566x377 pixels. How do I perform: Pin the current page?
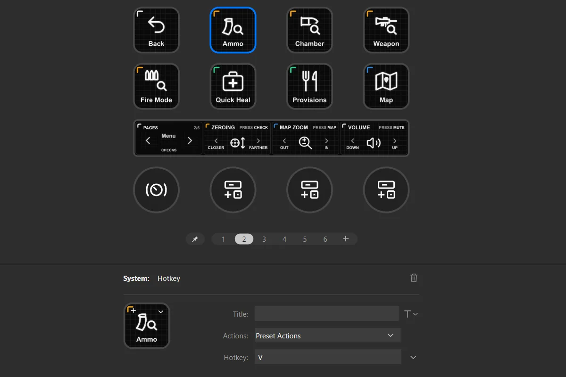(x=195, y=239)
